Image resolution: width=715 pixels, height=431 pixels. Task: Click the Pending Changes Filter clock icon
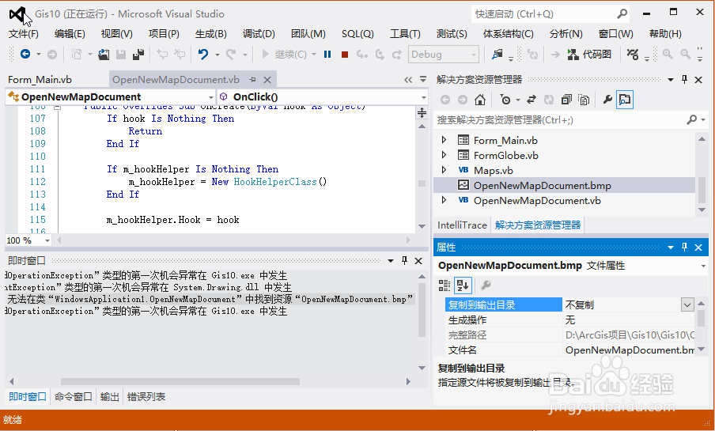(x=505, y=100)
